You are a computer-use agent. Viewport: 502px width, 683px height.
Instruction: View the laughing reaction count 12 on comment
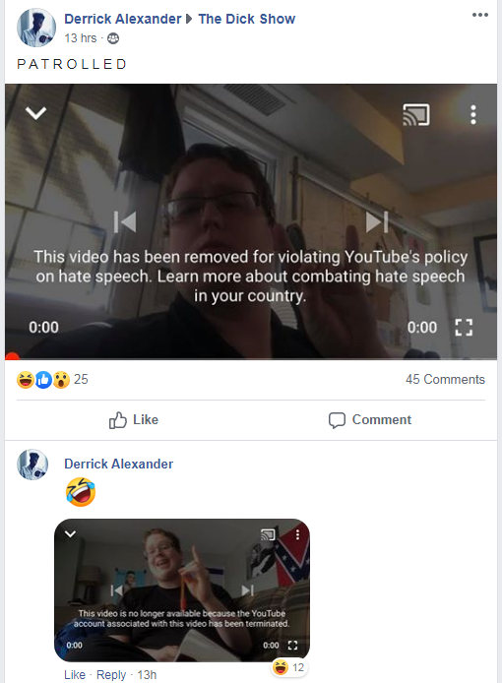click(289, 667)
